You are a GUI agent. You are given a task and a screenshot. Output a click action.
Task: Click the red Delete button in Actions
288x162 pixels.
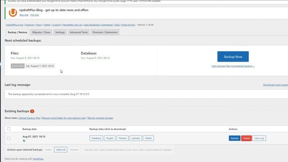(x=247, y=138)
